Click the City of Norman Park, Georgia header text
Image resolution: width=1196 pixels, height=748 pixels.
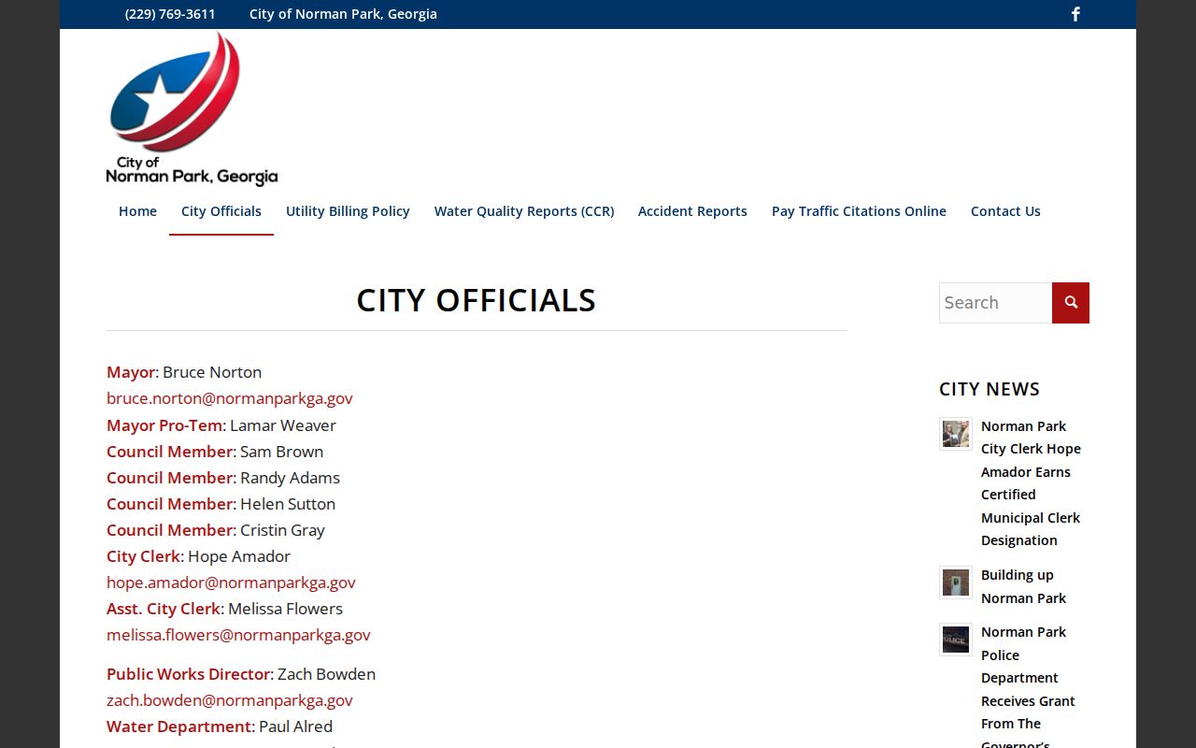click(343, 14)
